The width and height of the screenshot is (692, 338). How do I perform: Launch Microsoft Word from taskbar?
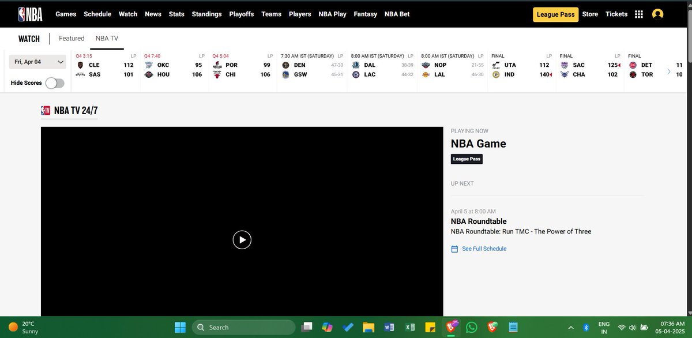click(389, 327)
